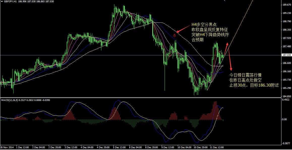Screen dimensions: 292x150
Task: Click the current price tag 187.030
Action: 287,55
